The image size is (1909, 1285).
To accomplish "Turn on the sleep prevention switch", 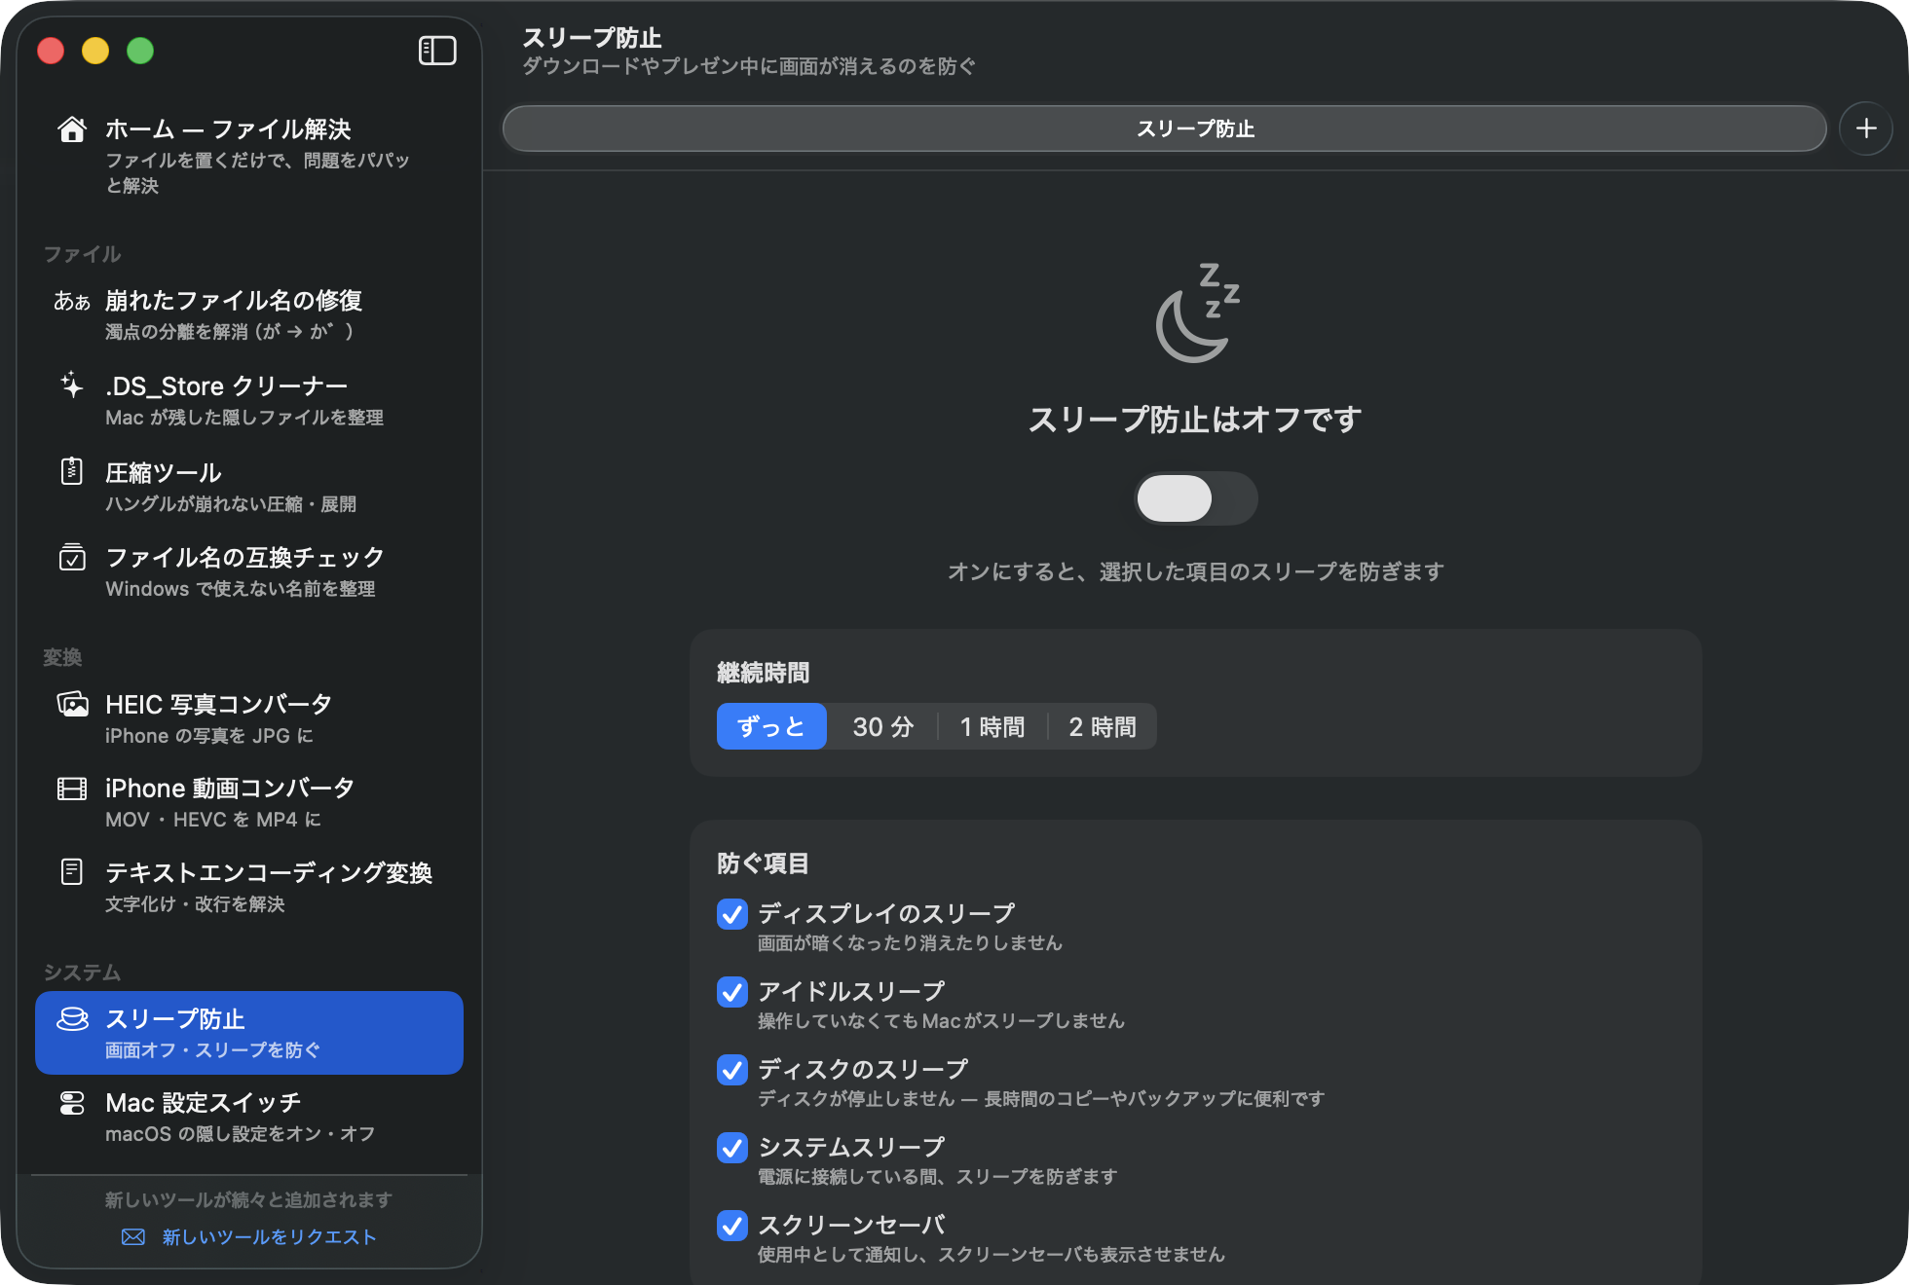I will pyautogui.click(x=1196, y=499).
